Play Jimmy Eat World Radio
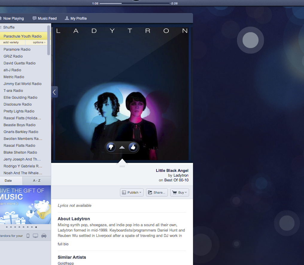 22,84
